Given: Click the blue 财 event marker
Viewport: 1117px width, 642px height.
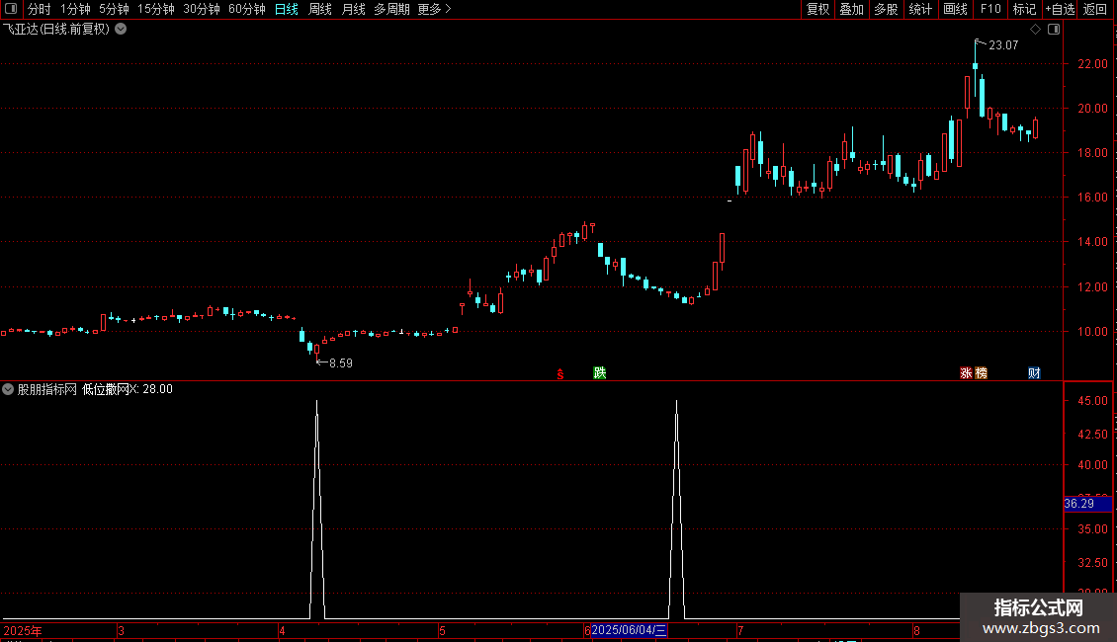Looking at the screenshot, I should pos(1034,373).
